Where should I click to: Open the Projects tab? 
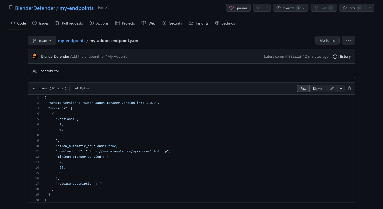click(x=125, y=23)
